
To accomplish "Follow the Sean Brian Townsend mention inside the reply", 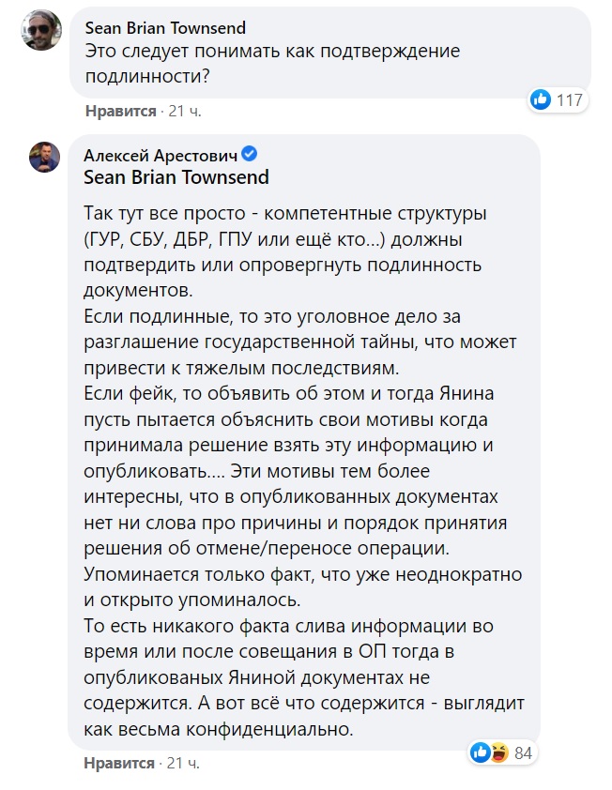I will (x=176, y=176).
